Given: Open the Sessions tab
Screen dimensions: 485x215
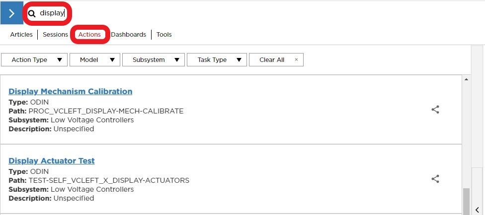Looking at the screenshot, I should [55, 34].
